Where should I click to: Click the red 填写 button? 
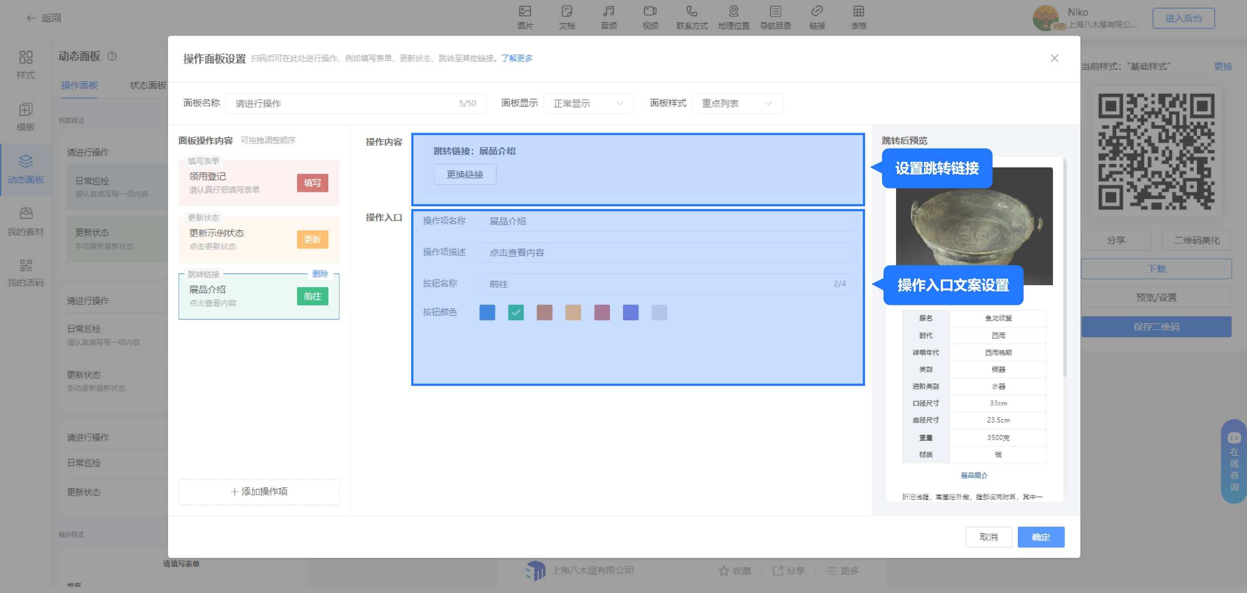(312, 183)
